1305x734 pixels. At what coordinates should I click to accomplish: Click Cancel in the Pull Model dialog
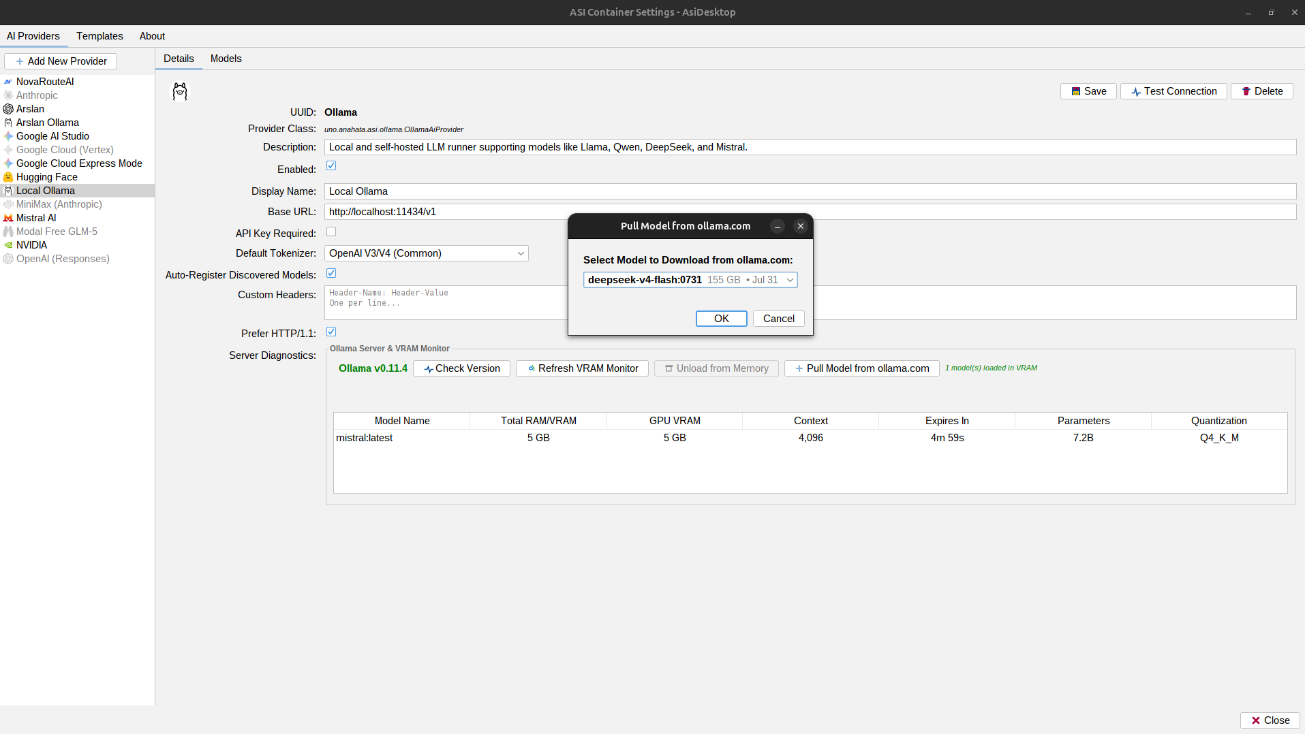pyautogui.click(x=778, y=319)
